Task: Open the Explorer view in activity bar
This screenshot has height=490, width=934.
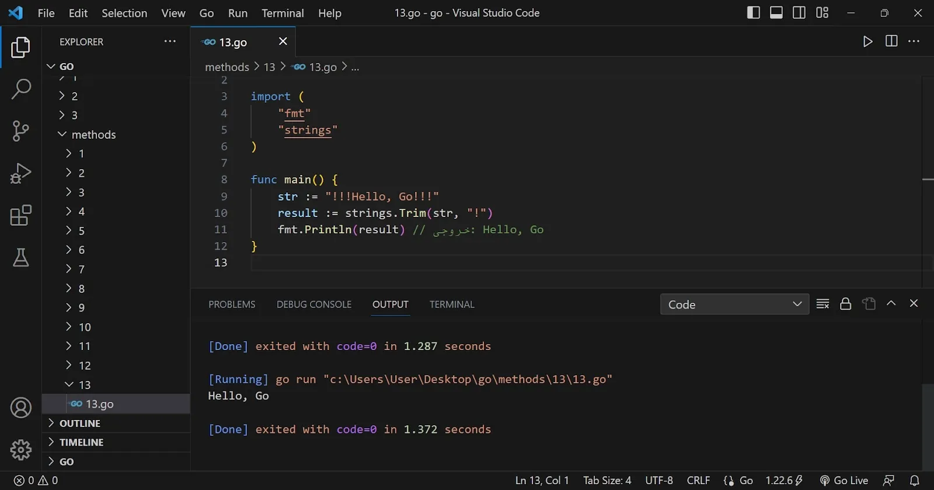Action: coord(21,47)
